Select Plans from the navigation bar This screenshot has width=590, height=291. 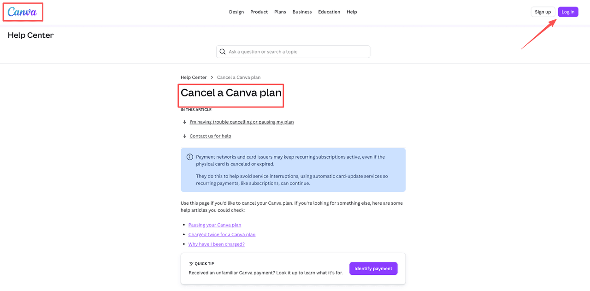click(x=280, y=12)
